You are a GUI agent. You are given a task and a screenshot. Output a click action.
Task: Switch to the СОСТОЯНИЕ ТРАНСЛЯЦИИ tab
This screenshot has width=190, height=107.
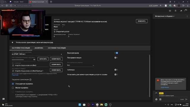(x=57, y=48)
